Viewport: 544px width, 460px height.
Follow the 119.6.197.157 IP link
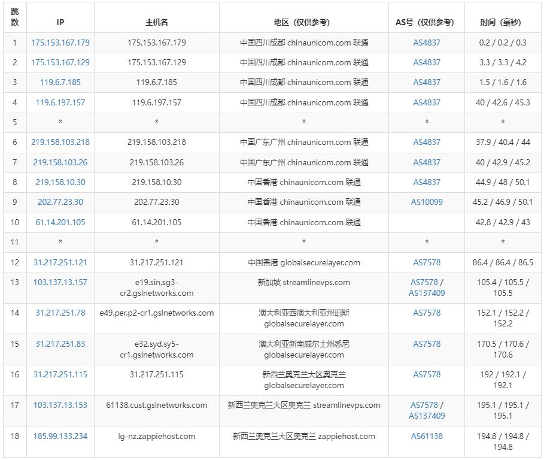[60, 102]
